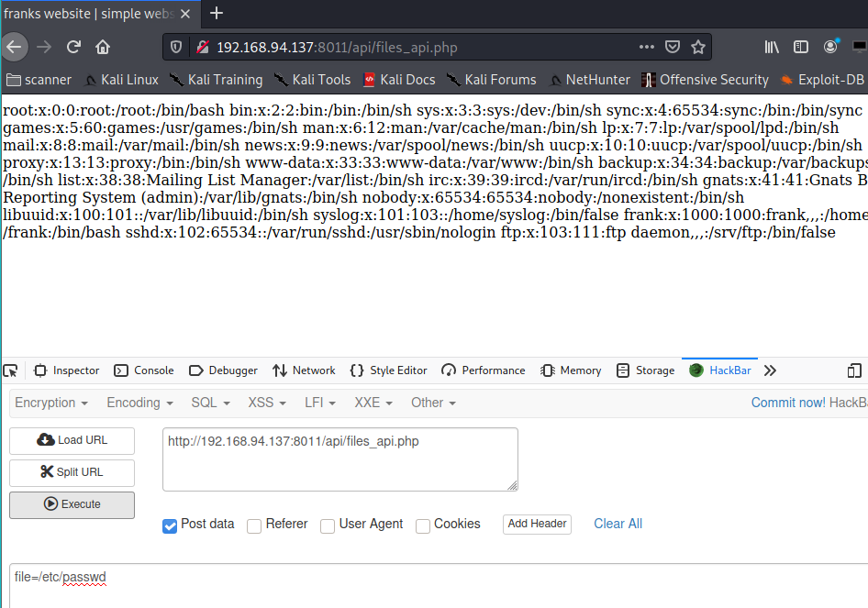Click the Clear All link
868x608 pixels.
tap(618, 524)
